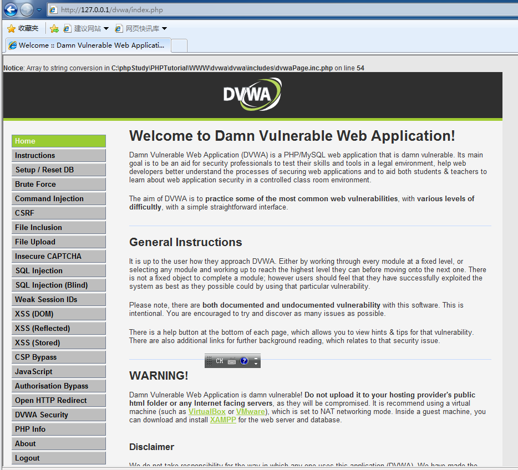Open the SQL Injection module

tap(59, 270)
